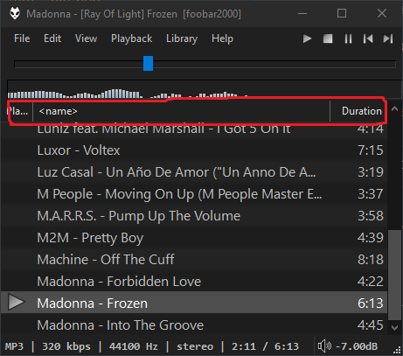This screenshot has width=403, height=356.
Task: Click the blue seekbar position handle
Action: [x=148, y=64]
